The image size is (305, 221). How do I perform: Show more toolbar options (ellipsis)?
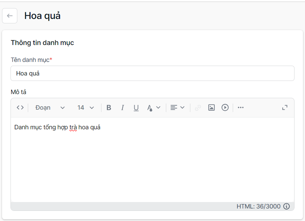click(x=241, y=108)
